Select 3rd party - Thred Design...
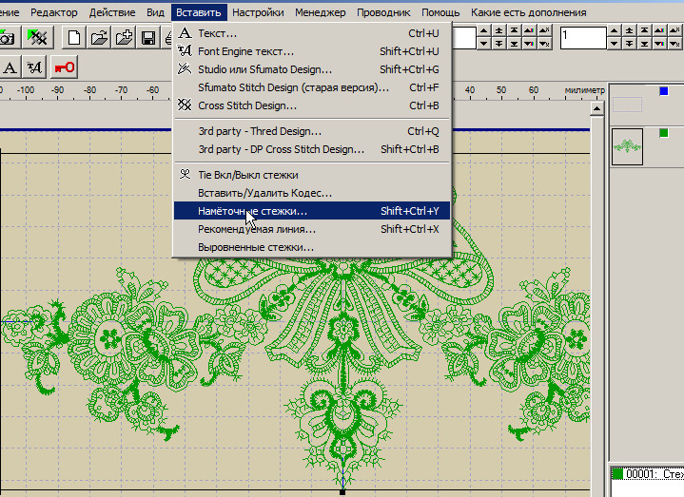 coord(312,131)
